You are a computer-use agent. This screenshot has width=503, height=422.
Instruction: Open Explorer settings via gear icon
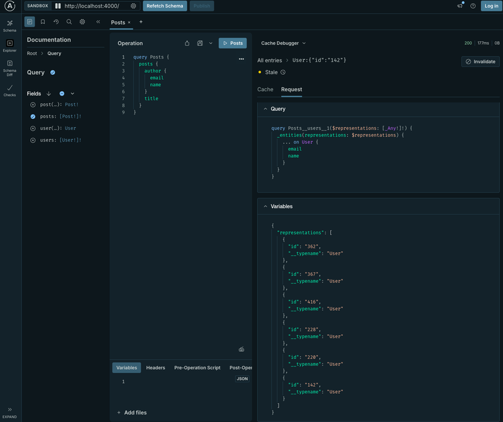pyautogui.click(x=82, y=21)
